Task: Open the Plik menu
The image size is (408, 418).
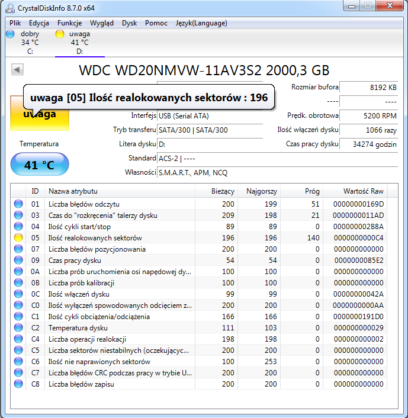Action: click(x=15, y=23)
